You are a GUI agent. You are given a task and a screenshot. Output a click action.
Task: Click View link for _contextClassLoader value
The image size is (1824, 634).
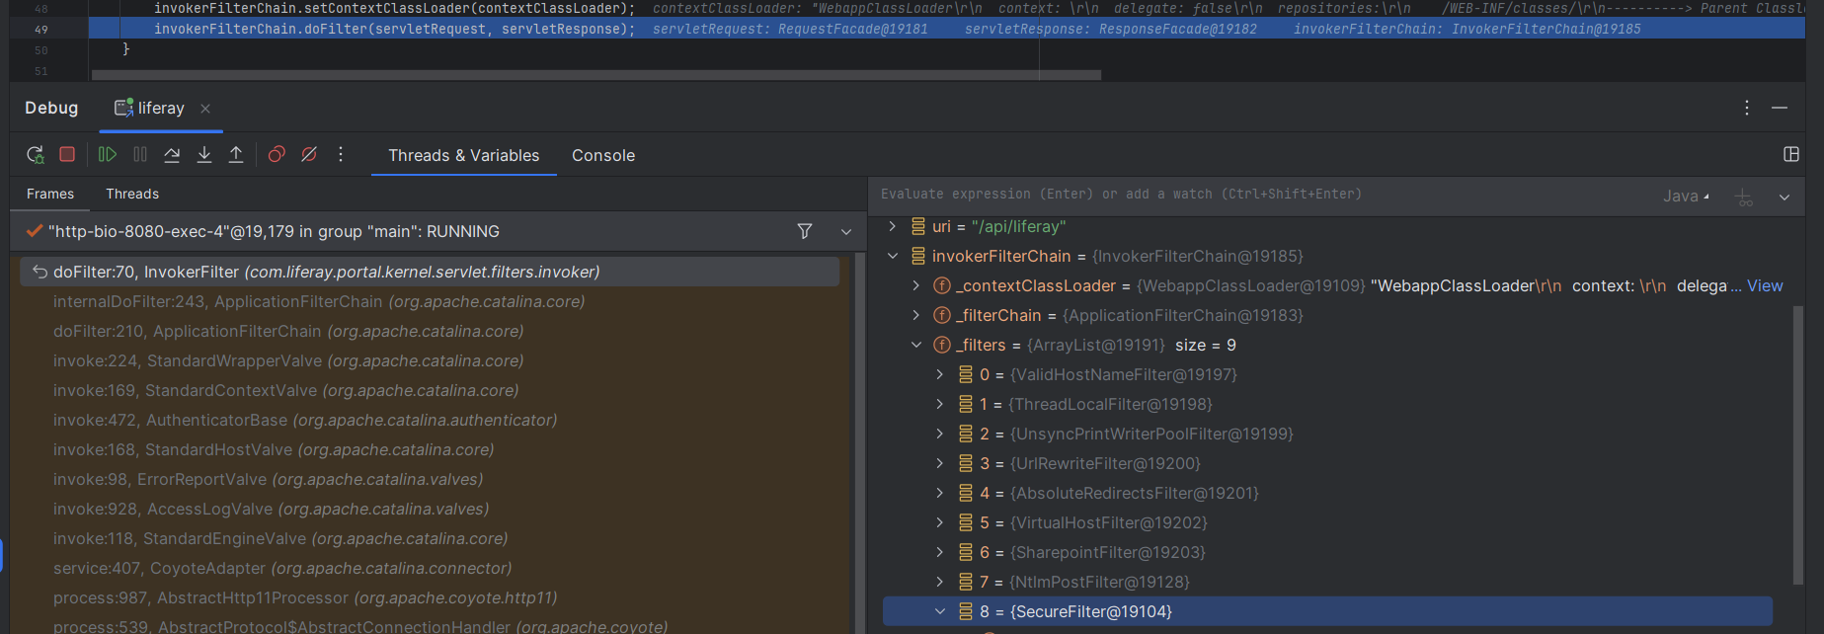pyautogui.click(x=1765, y=285)
